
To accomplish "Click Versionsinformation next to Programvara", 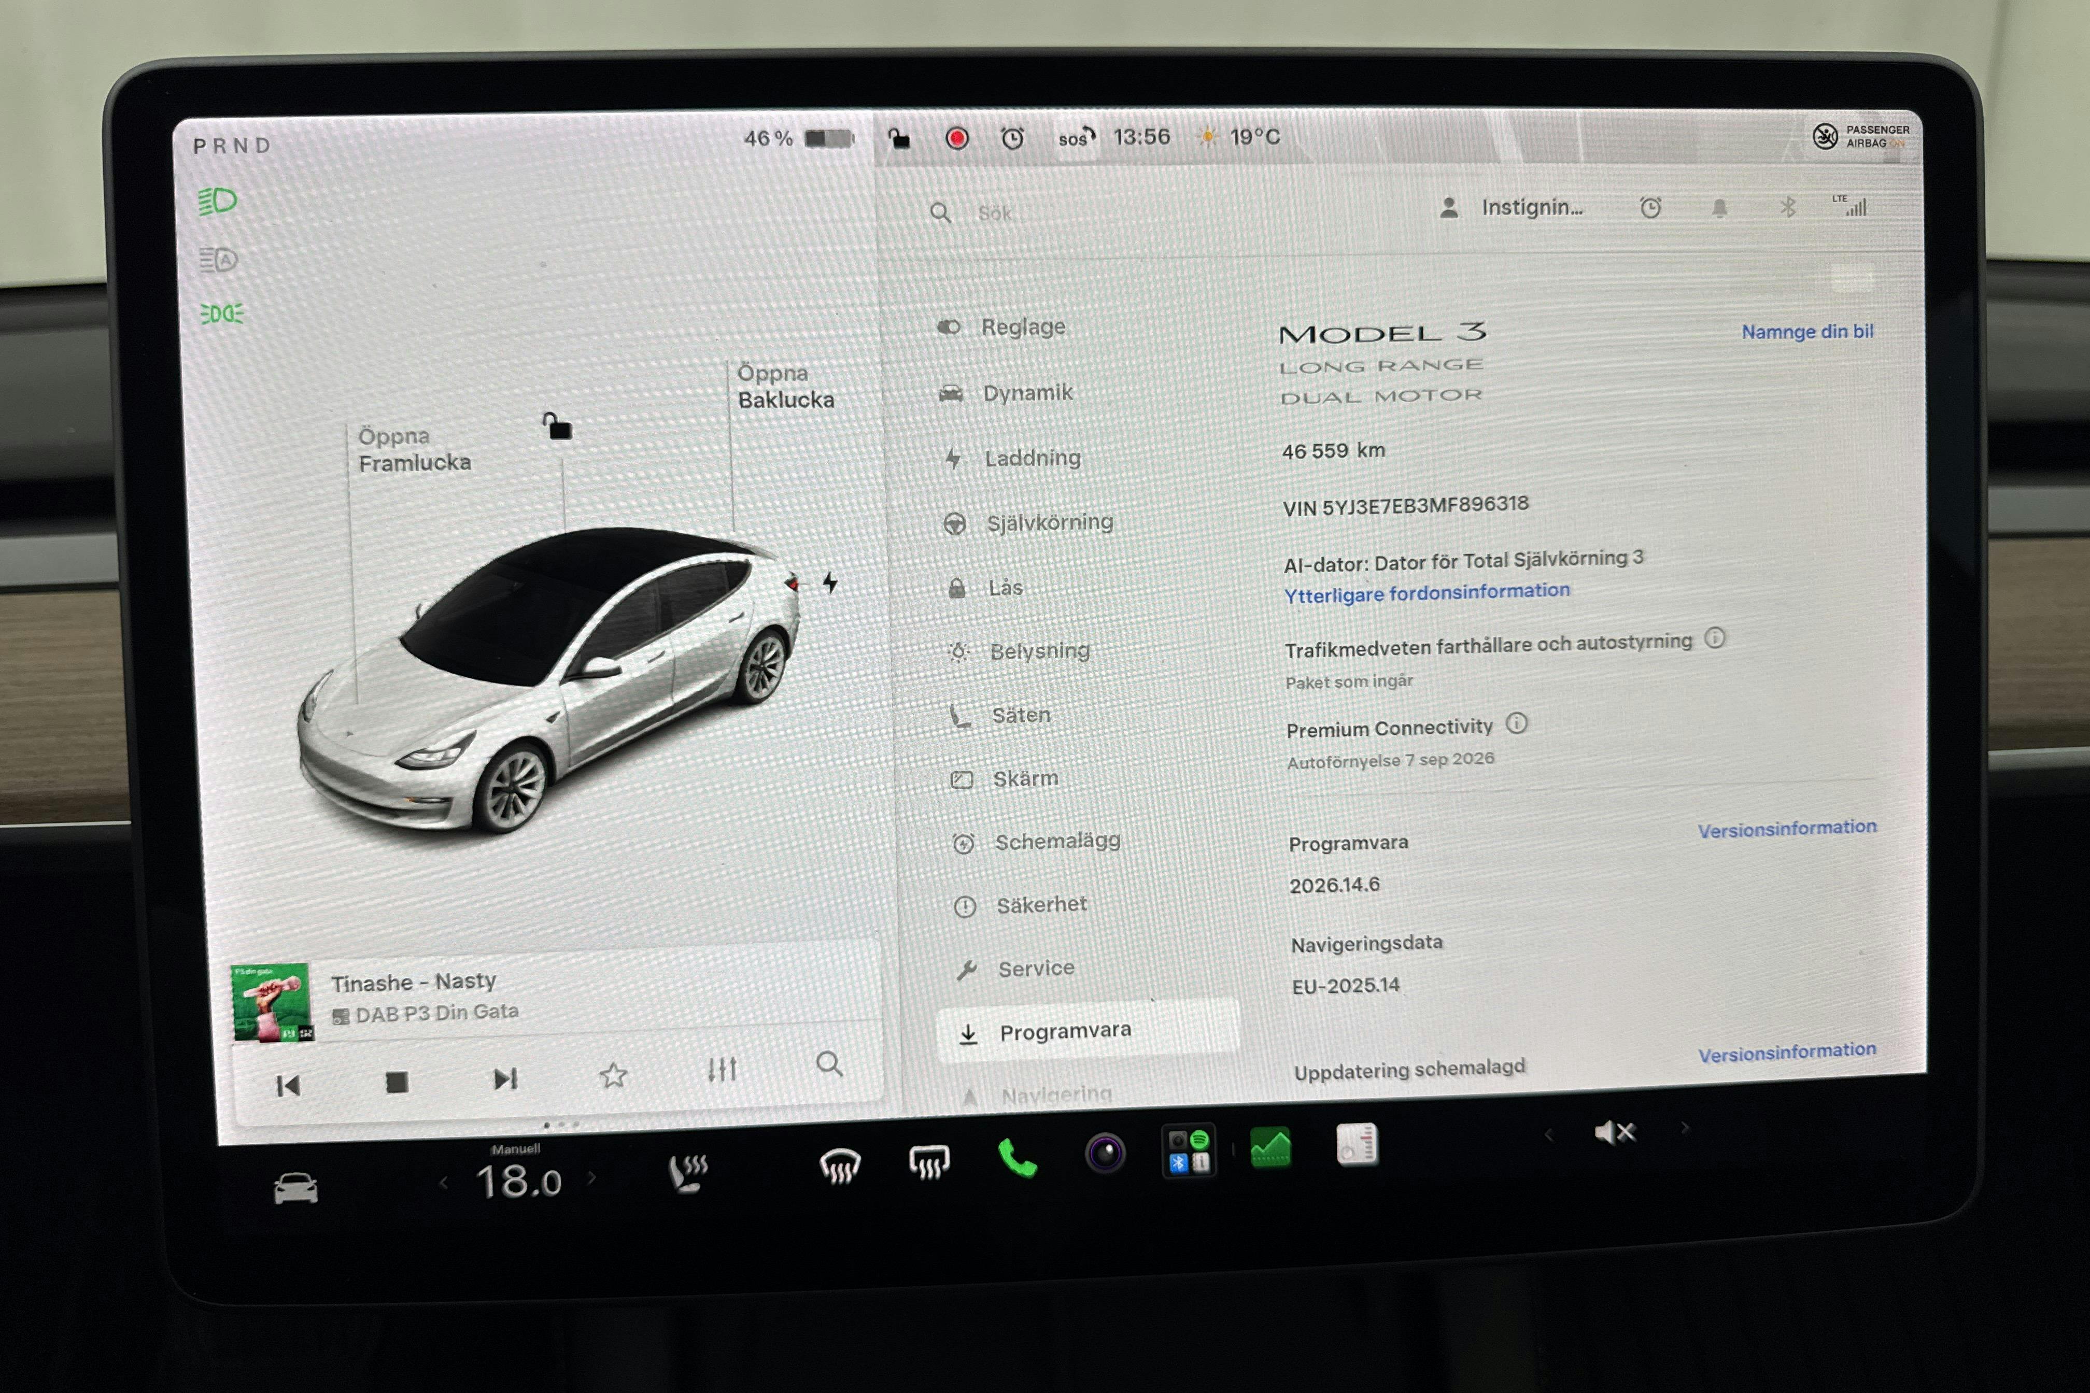I will [x=1787, y=829].
